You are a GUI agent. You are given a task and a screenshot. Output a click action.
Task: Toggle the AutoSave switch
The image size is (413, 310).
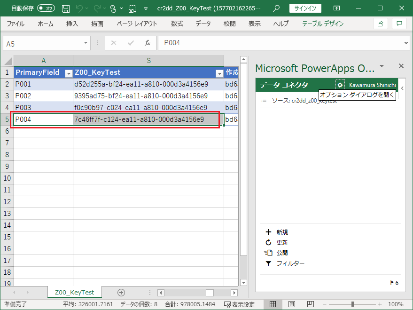click(46, 8)
